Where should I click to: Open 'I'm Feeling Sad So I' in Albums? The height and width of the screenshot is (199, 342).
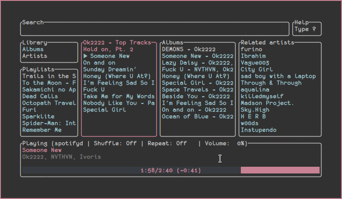coord(197,103)
